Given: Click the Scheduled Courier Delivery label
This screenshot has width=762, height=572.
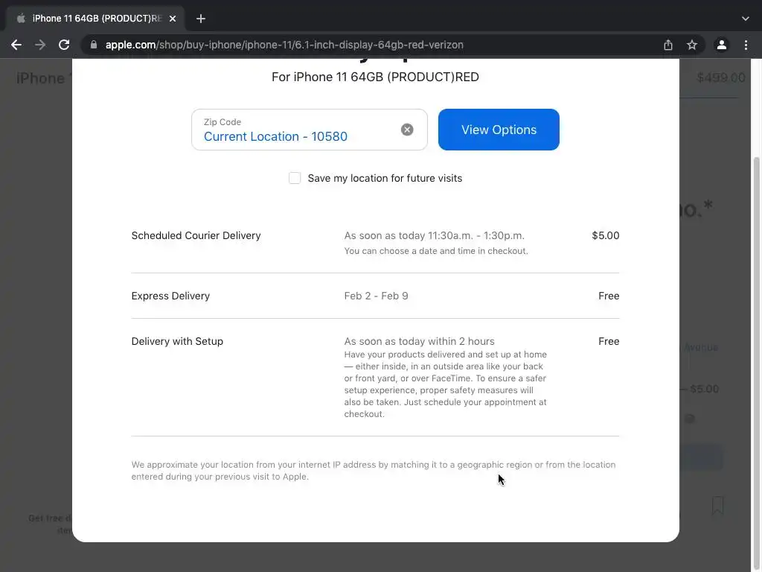Looking at the screenshot, I should point(196,235).
